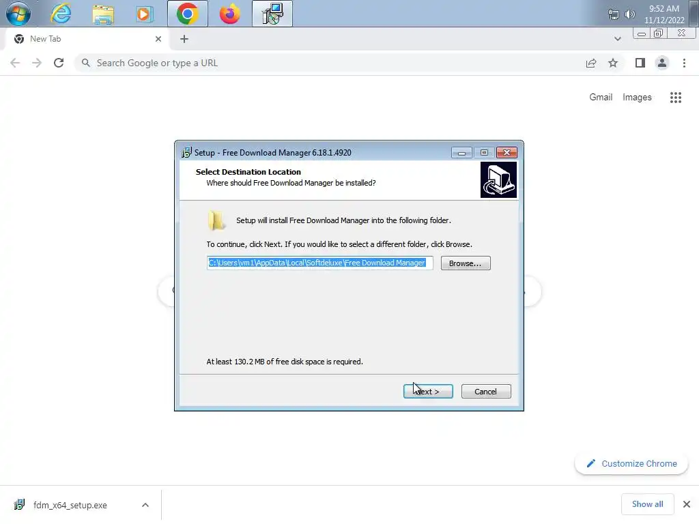The width and height of the screenshot is (699, 524).
Task: Click the 'At least 130.2 MB' disk space text
Action: coord(285,362)
